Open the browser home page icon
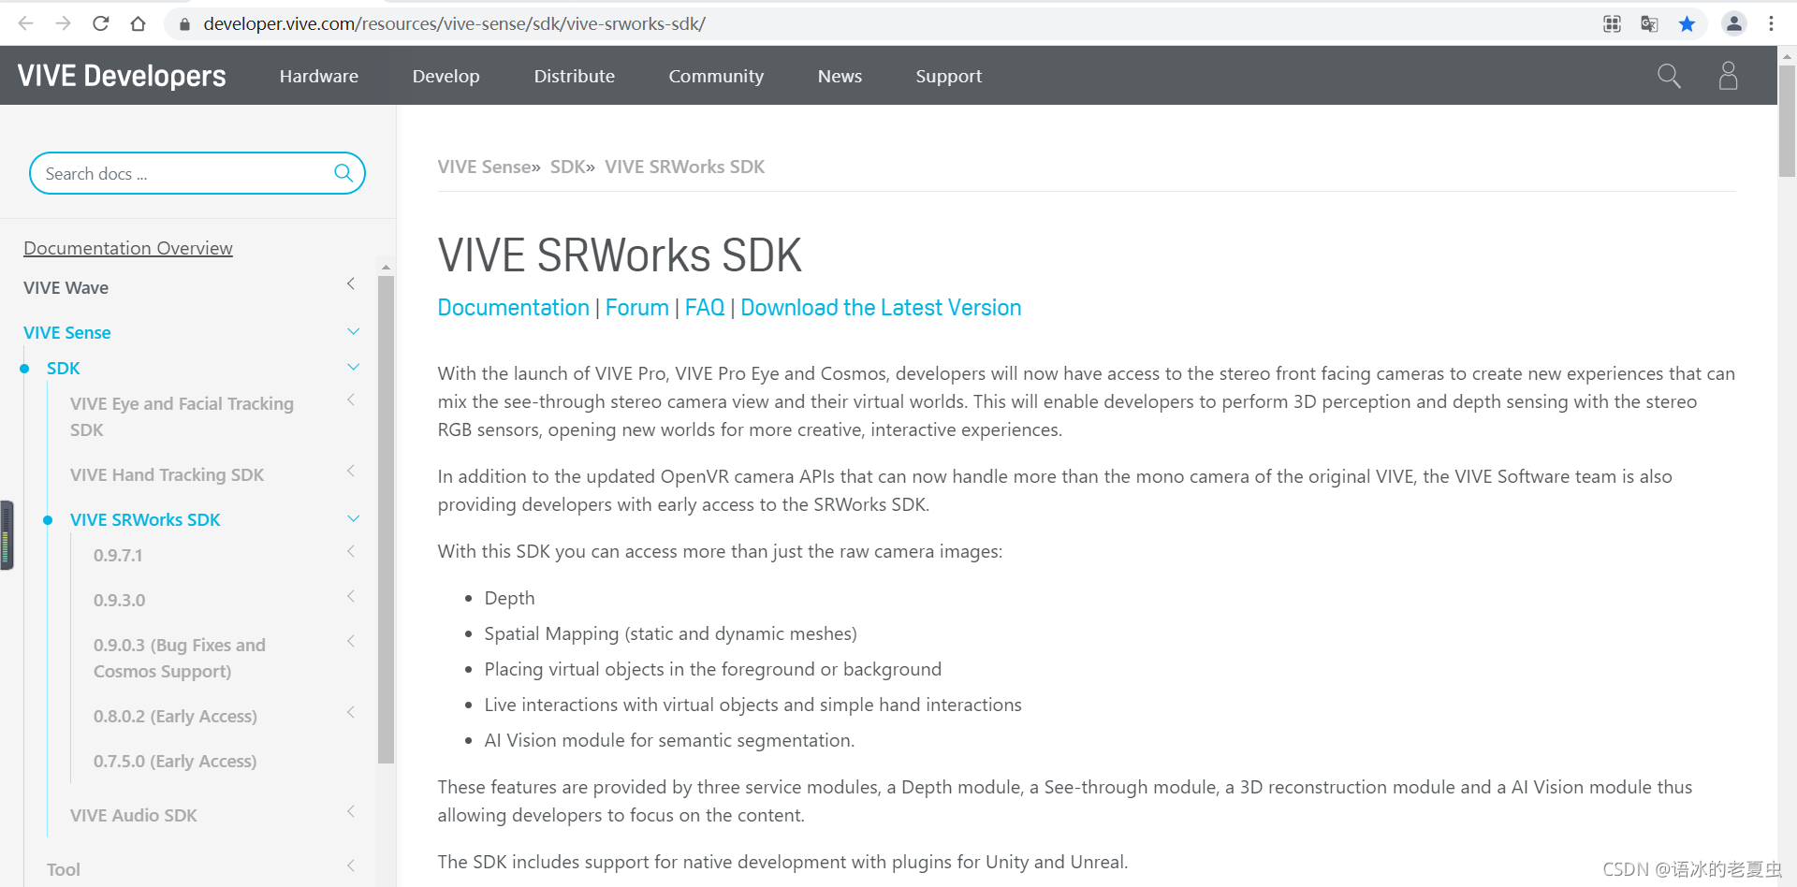The height and width of the screenshot is (887, 1797). tap(139, 23)
